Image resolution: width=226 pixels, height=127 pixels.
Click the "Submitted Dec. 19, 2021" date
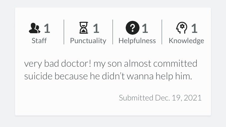click(x=160, y=98)
